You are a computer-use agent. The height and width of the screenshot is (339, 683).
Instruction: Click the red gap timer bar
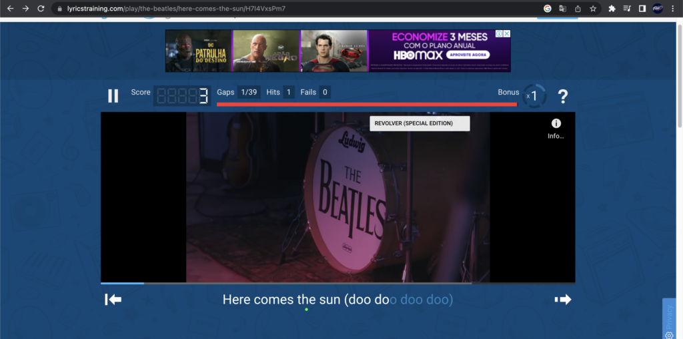(367, 105)
